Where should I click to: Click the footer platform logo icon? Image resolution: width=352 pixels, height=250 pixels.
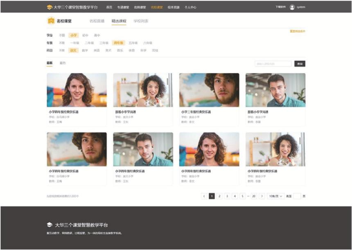pos(50,225)
